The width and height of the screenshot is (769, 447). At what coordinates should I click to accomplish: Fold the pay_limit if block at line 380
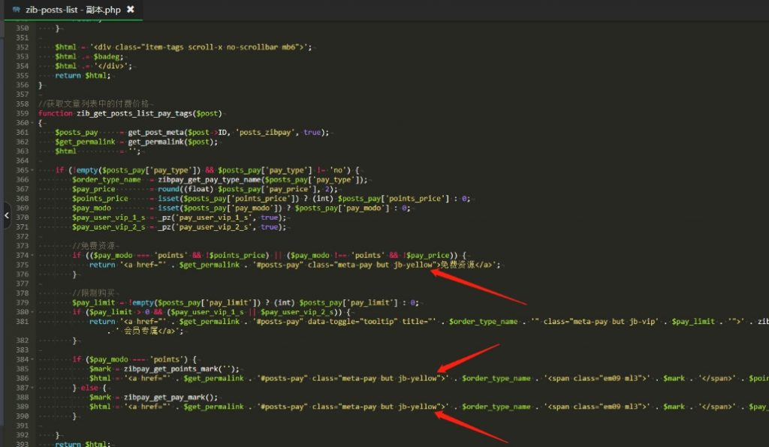(32, 312)
